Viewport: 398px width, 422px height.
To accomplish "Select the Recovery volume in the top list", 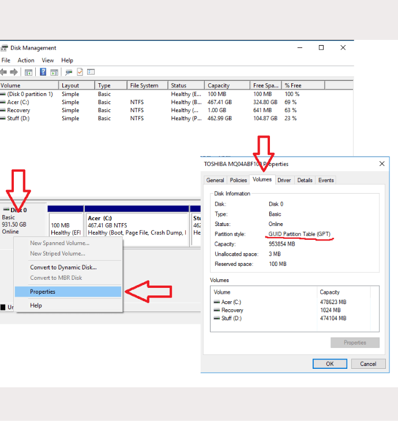I will click(161, 110).
